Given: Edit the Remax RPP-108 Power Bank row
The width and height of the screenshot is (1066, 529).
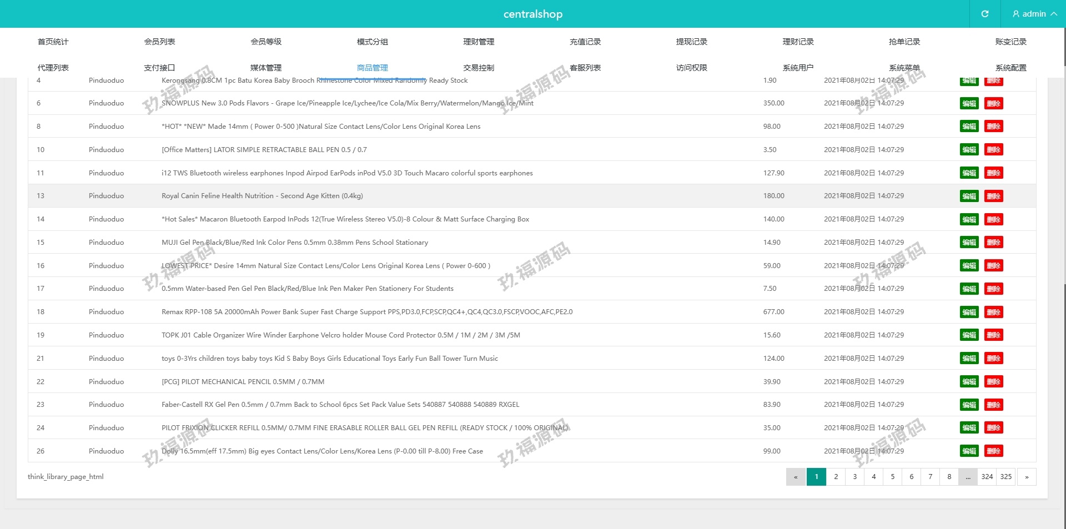Looking at the screenshot, I should point(969,313).
